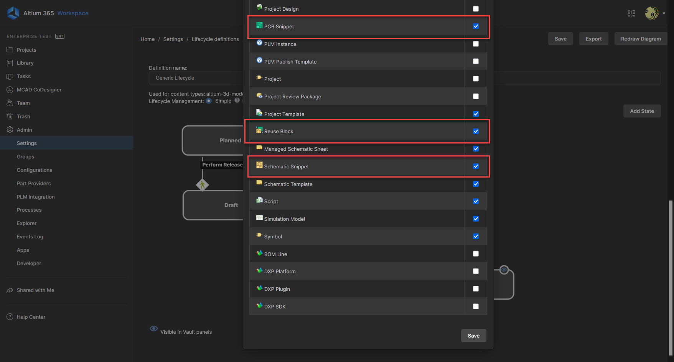Click the green transition diamond in diagram
This screenshot has height=362, width=674.
[x=203, y=185]
